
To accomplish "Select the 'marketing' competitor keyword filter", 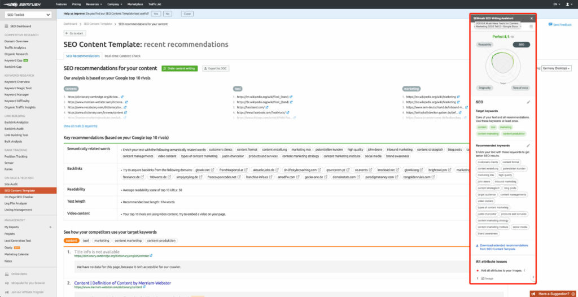I will tap(102, 241).
